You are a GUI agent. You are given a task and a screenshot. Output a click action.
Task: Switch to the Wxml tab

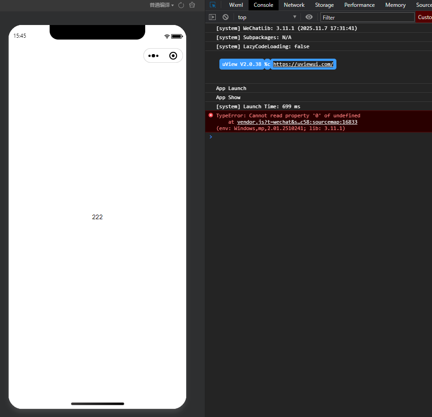236,5
